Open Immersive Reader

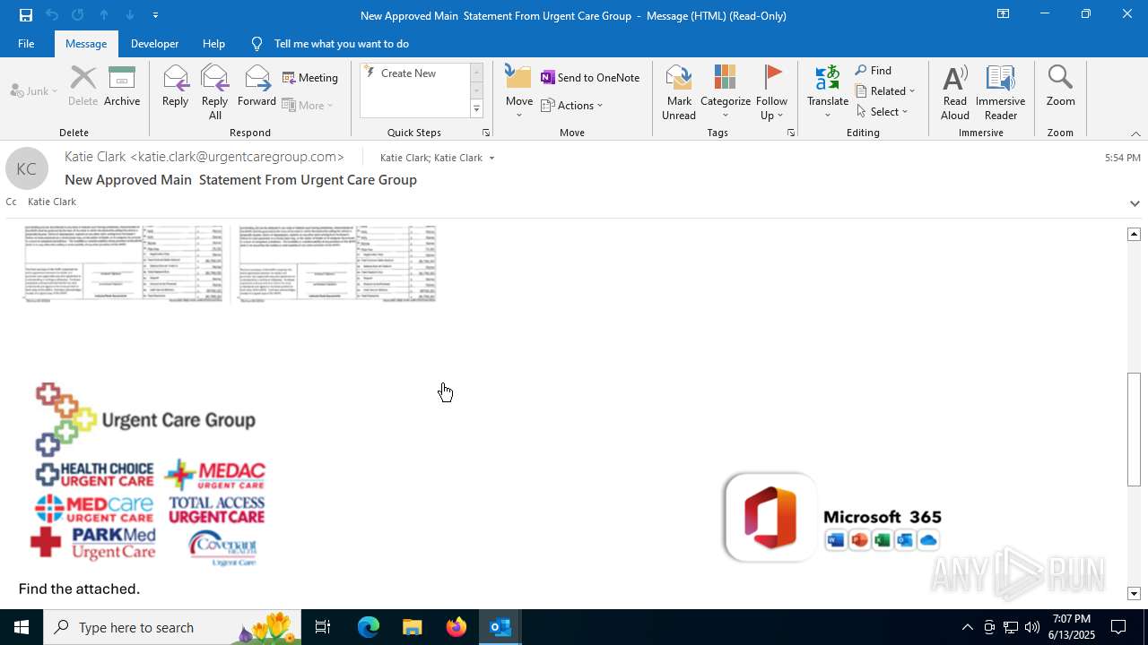[x=1000, y=92]
